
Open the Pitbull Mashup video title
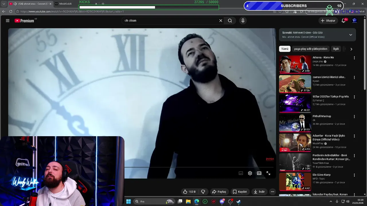click(x=322, y=116)
